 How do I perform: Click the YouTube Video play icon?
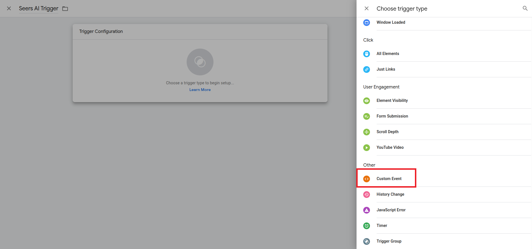tap(367, 147)
